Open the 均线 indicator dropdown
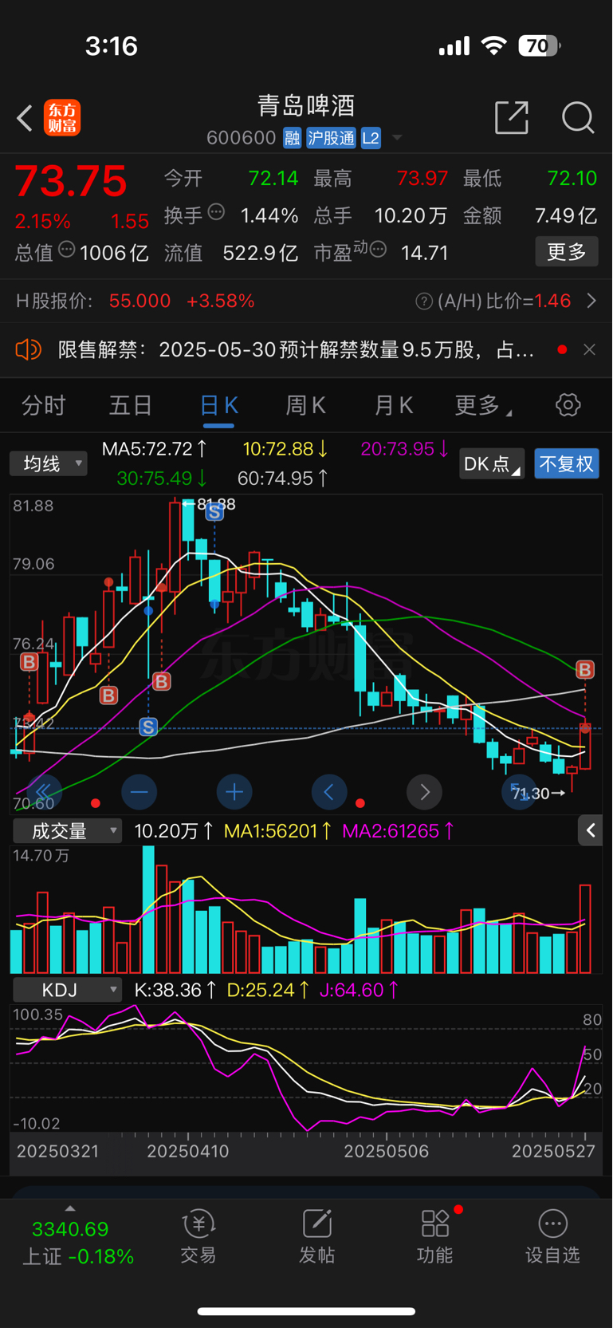613x1328 pixels. (48, 463)
